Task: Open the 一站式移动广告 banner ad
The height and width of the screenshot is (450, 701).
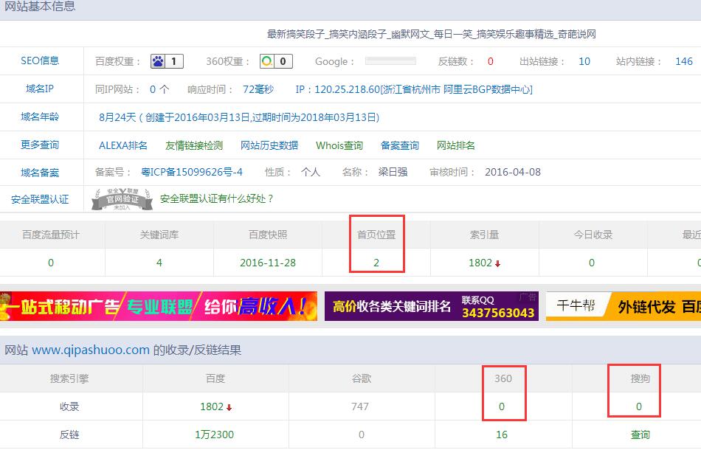Action: 159,306
